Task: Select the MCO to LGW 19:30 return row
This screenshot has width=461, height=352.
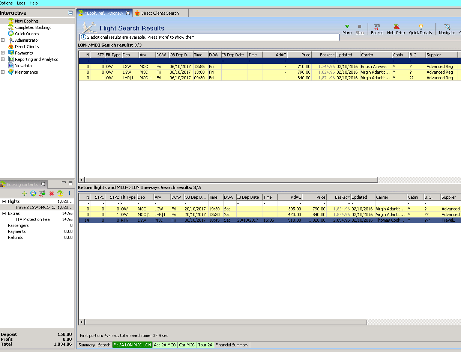Action: [x=270, y=209]
